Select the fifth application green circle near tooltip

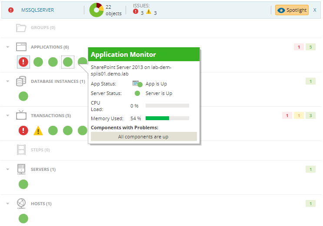(x=83, y=61)
